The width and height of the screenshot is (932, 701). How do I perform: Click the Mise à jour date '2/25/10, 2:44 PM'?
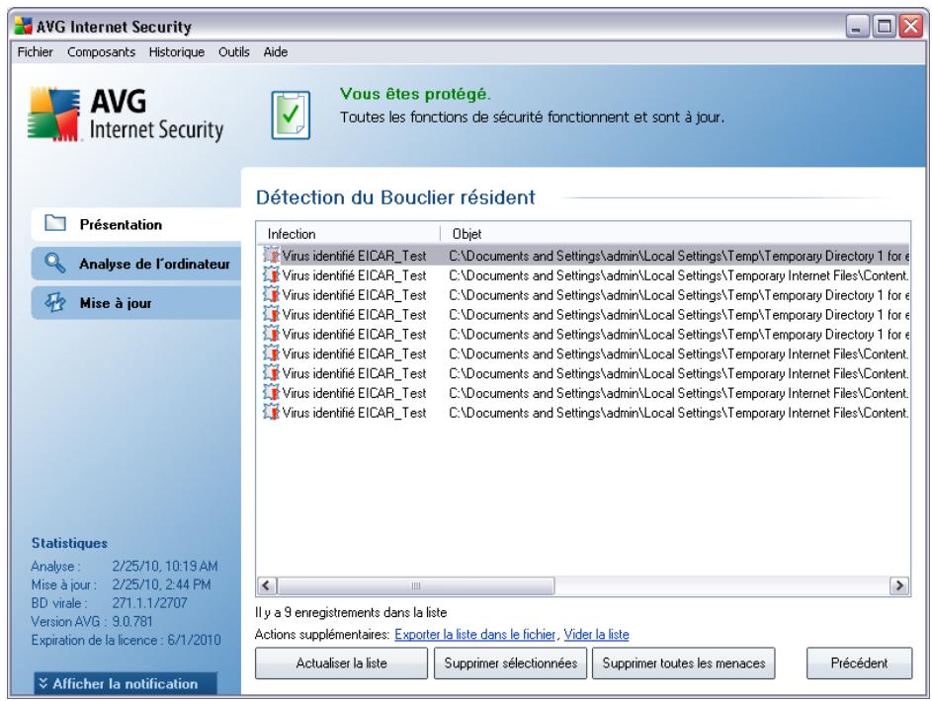(161, 584)
